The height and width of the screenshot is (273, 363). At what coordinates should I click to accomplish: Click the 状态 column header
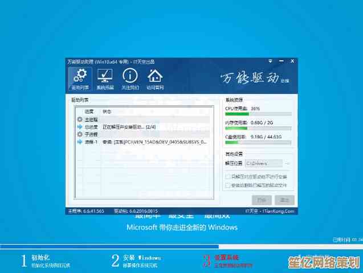pos(107,111)
